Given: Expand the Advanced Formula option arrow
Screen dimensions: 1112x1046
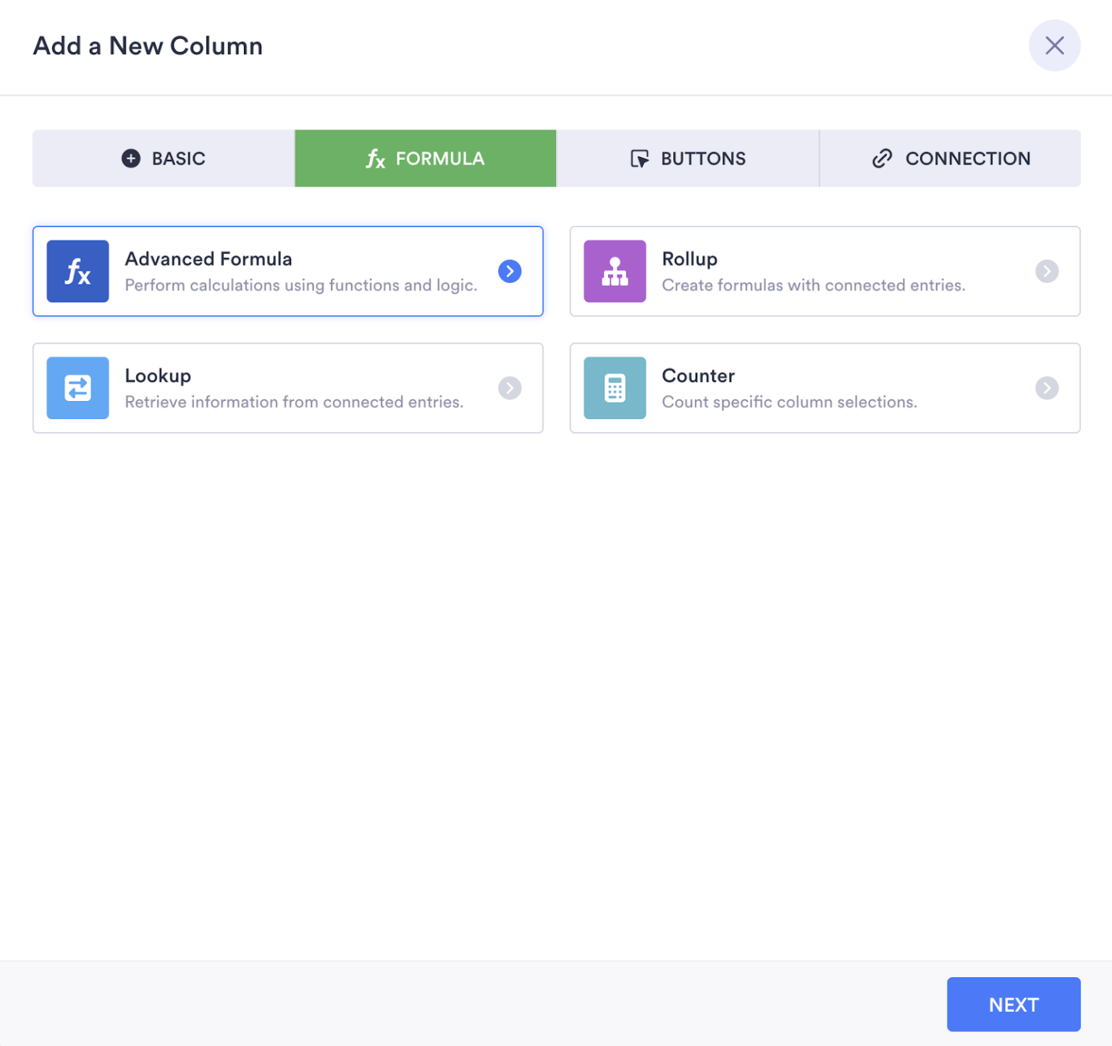Looking at the screenshot, I should [510, 271].
